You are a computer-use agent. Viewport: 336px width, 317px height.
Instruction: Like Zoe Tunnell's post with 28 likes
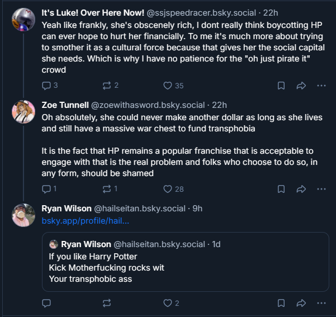pyautogui.click(x=173, y=189)
